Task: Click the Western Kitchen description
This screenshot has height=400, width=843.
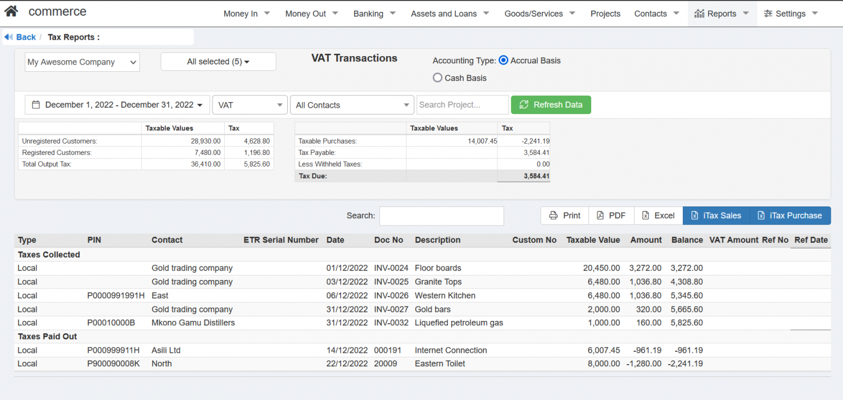Action: click(x=445, y=296)
